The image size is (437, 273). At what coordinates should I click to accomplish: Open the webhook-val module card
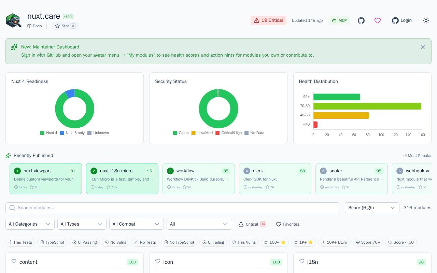coord(412,179)
